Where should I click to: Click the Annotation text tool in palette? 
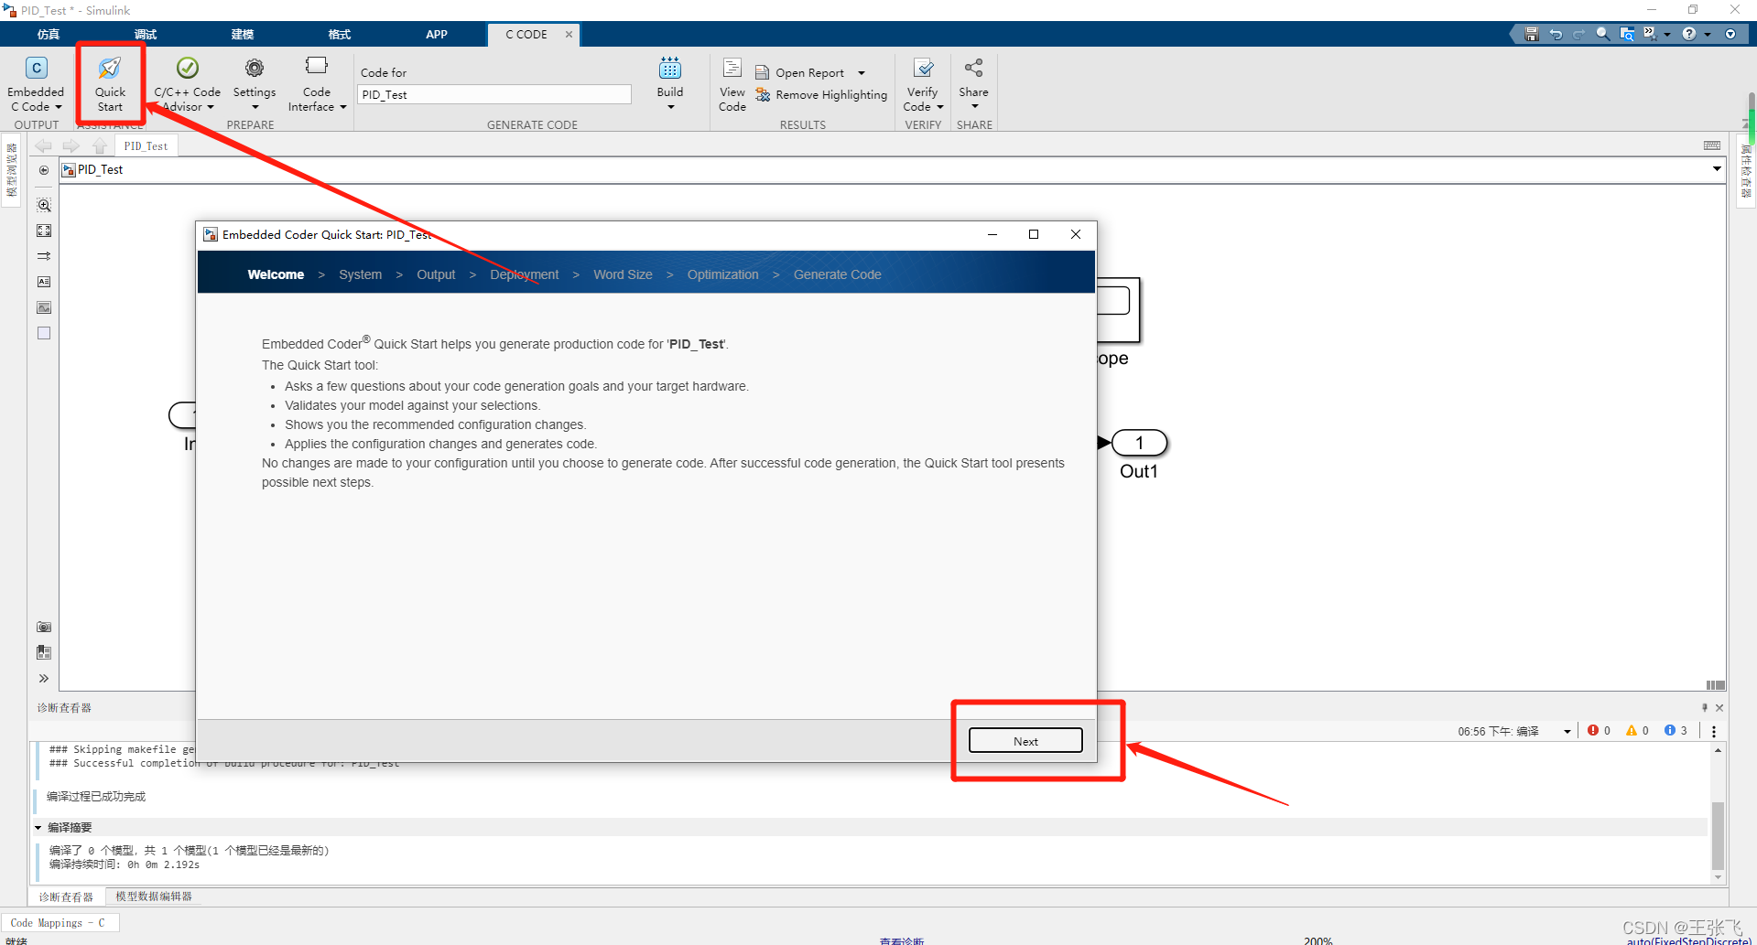point(44,282)
